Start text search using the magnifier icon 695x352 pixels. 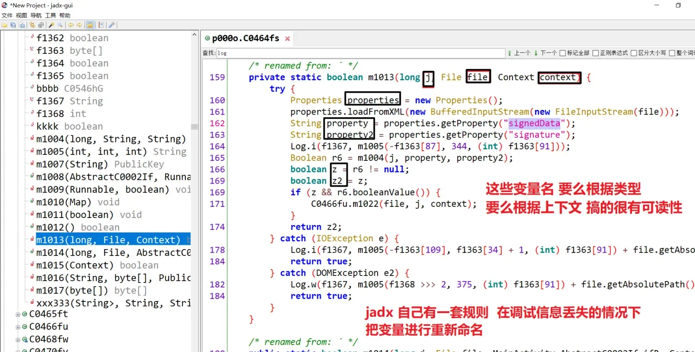click(x=60, y=25)
